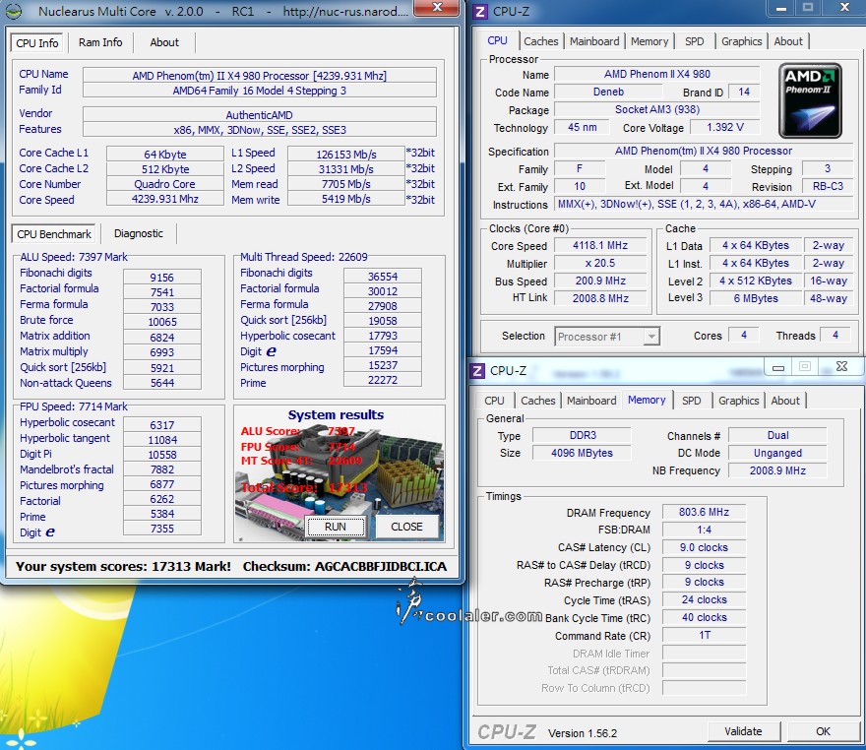Switch to SPD tab in lower CPU-Z window

click(691, 401)
